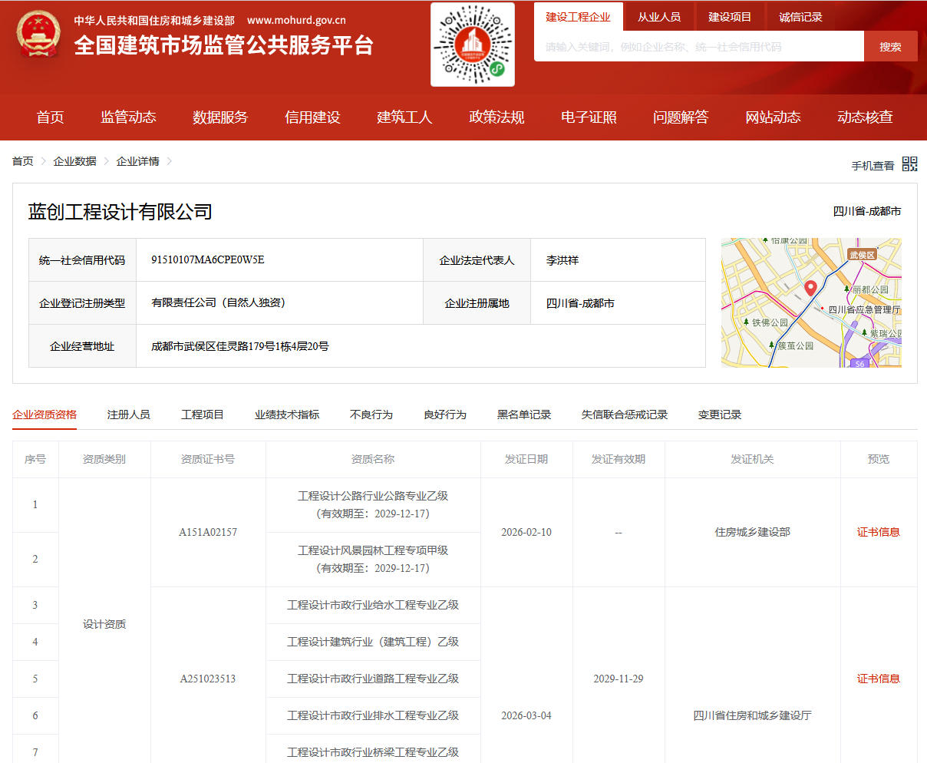Open the 问题解答 menu item

tap(681, 117)
